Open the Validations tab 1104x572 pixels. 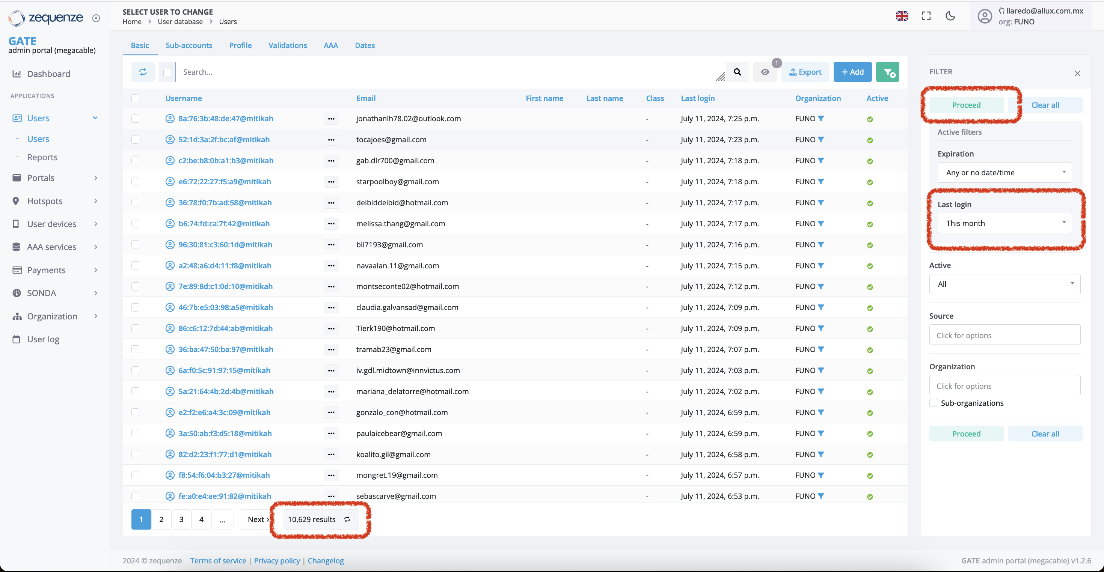click(x=287, y=45)
